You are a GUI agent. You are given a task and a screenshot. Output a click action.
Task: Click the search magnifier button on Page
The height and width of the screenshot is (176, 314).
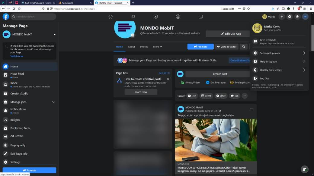coord(244,47)
